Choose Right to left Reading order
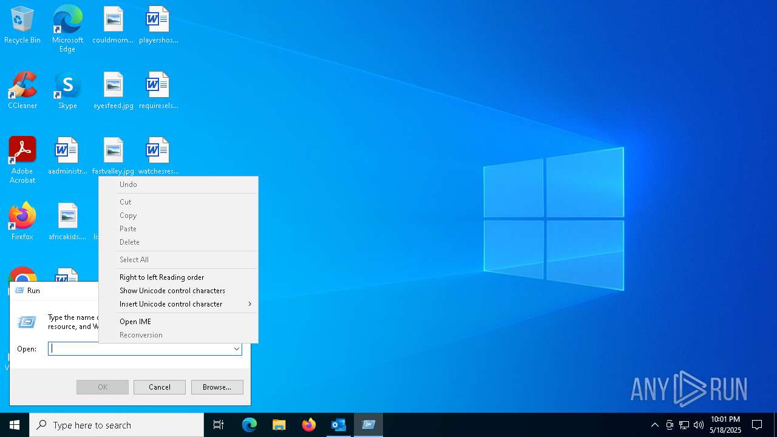 point(178,277)
